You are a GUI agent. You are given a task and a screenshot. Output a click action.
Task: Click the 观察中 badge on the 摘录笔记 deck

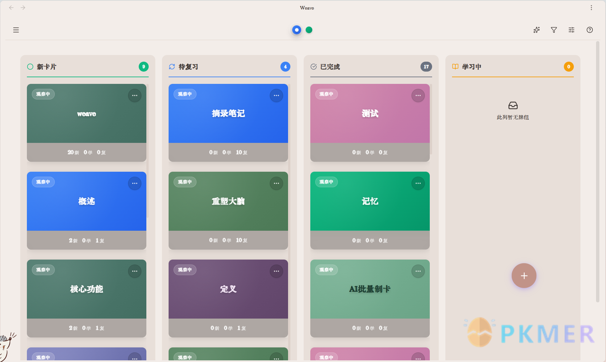(x=185, y=94)
